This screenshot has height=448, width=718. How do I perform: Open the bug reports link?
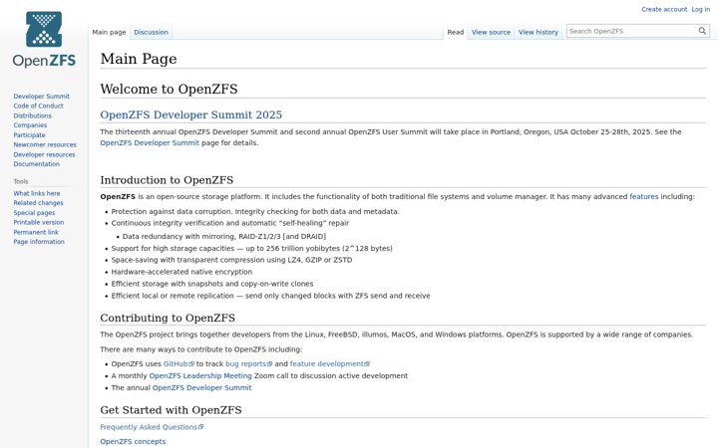[248, 364]
